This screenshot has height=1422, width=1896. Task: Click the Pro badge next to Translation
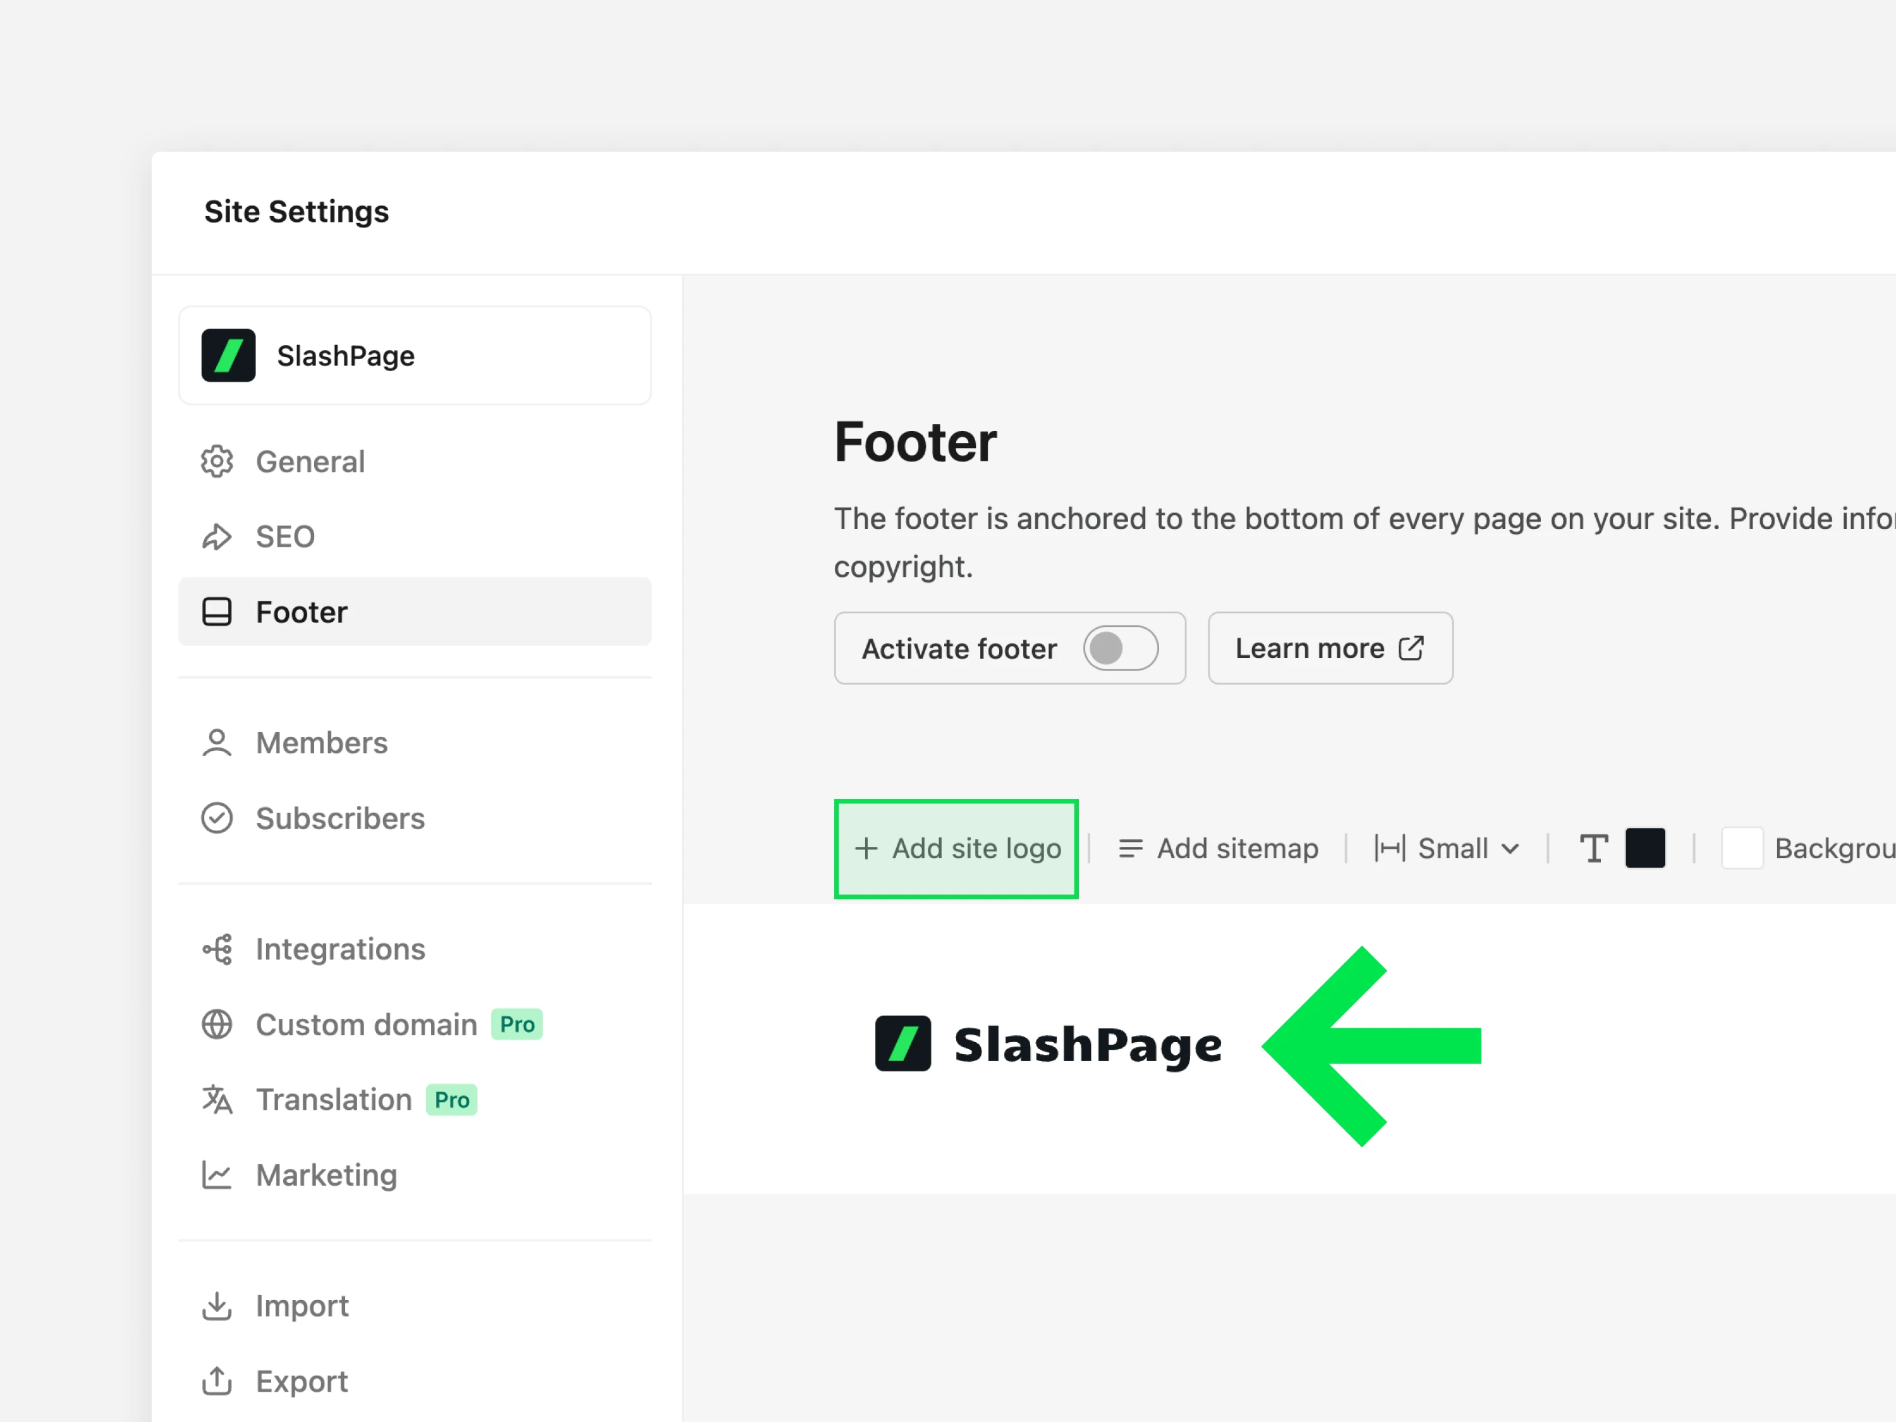452,1100
